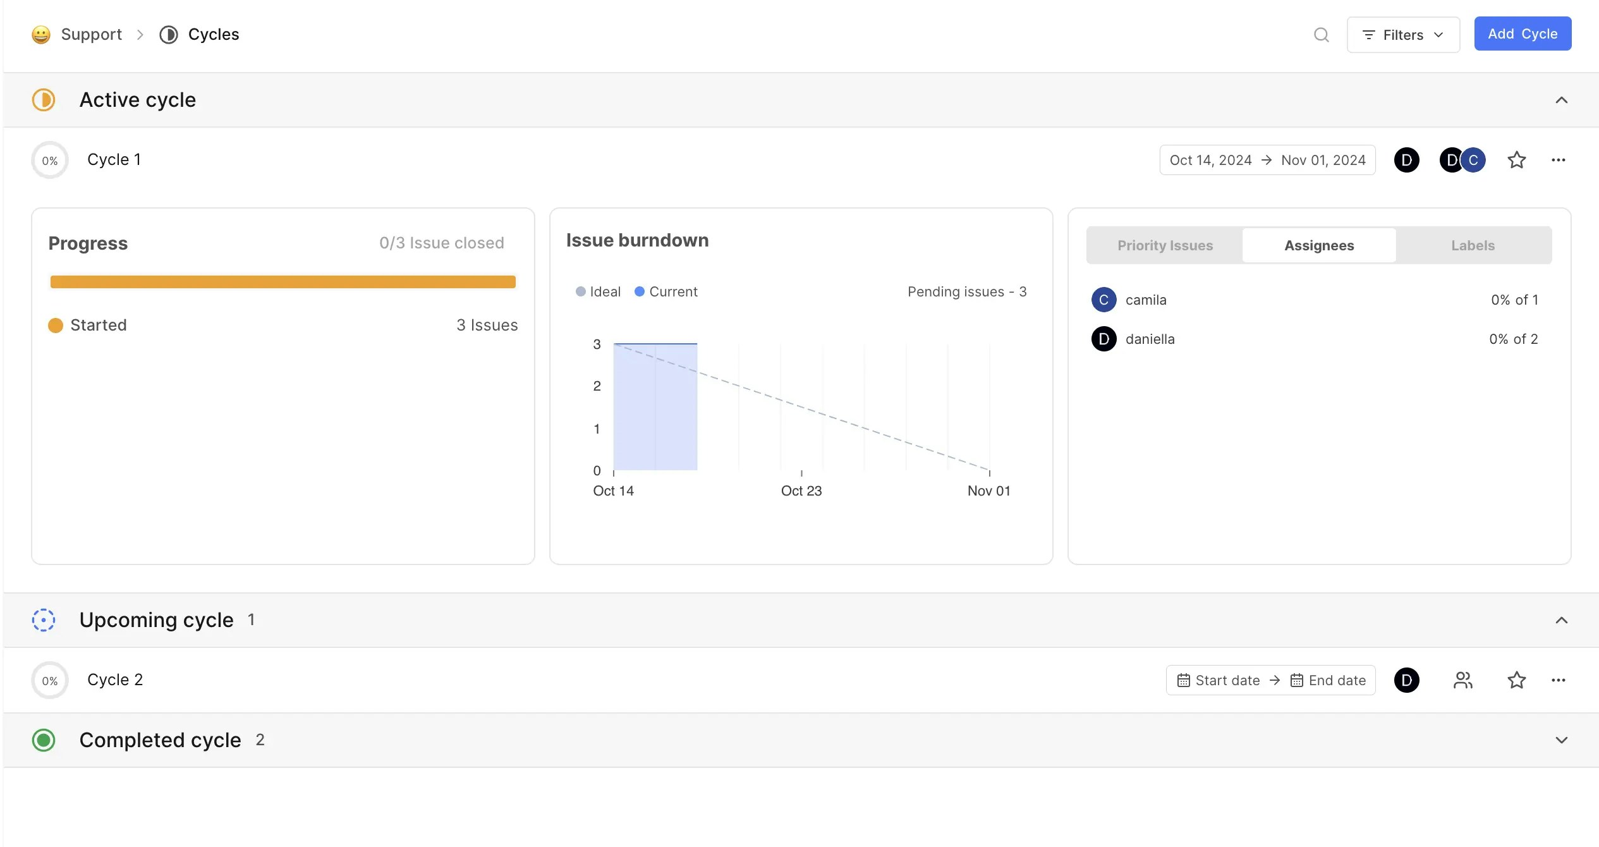Viewport: 1599px width, 847px height.
Task: Open Cycle 1 more options menu
Action: pos(1558,160)
